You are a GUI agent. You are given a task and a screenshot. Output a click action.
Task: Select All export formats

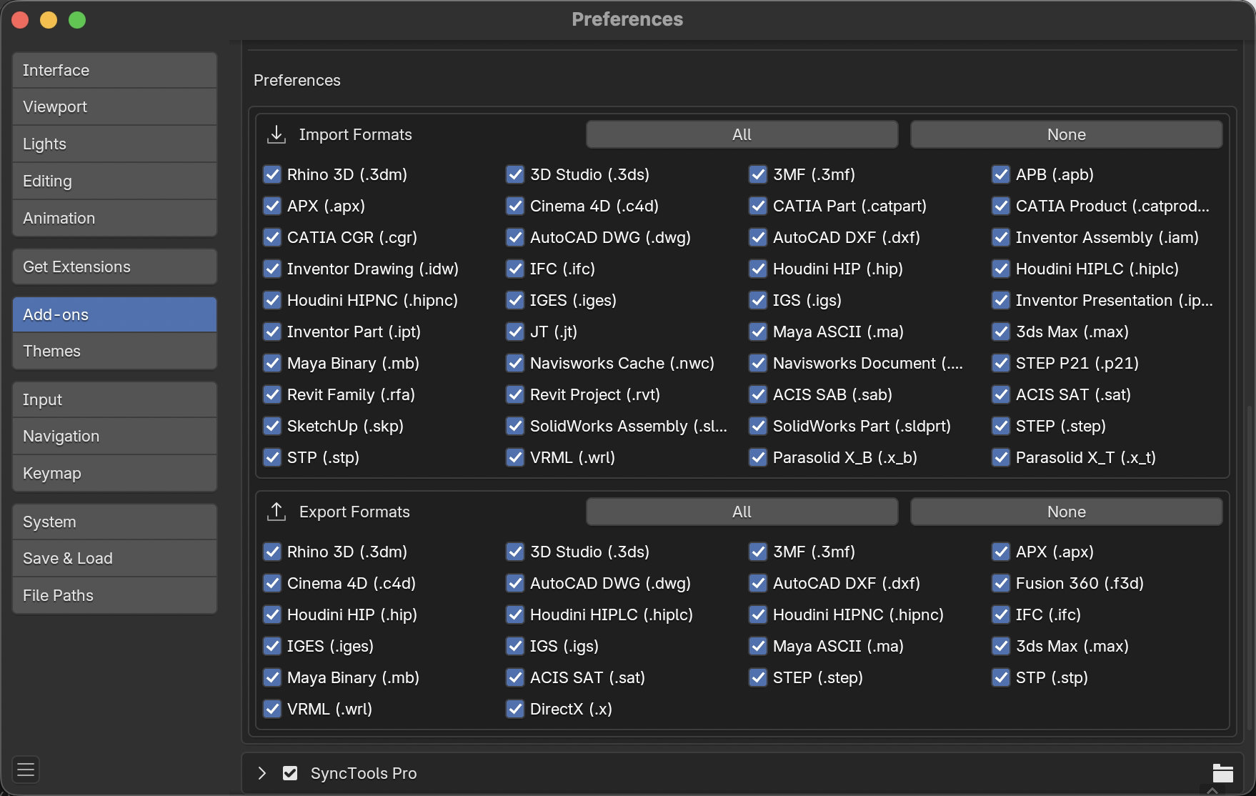click(x=742, y=512)
